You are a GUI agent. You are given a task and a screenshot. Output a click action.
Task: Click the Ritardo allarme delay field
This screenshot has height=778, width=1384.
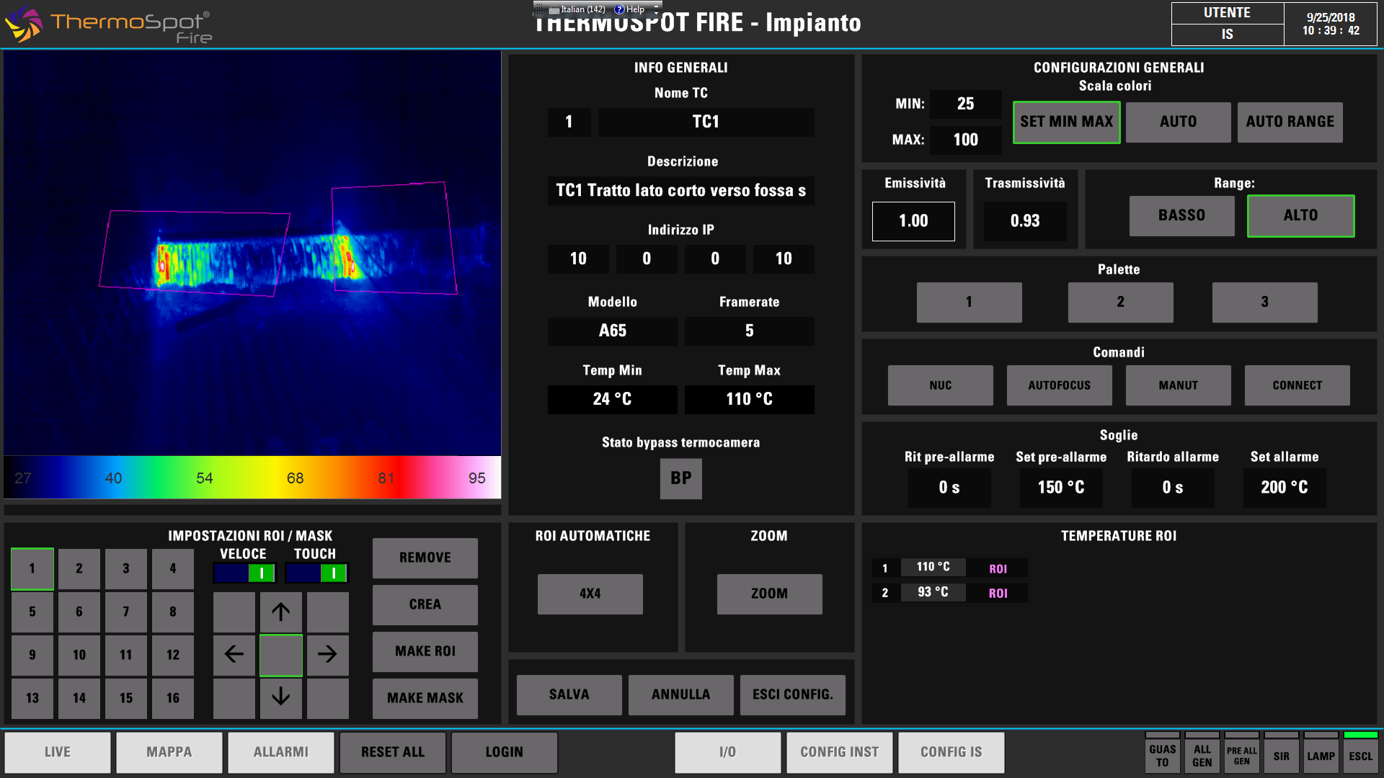tap(1173, 488)
